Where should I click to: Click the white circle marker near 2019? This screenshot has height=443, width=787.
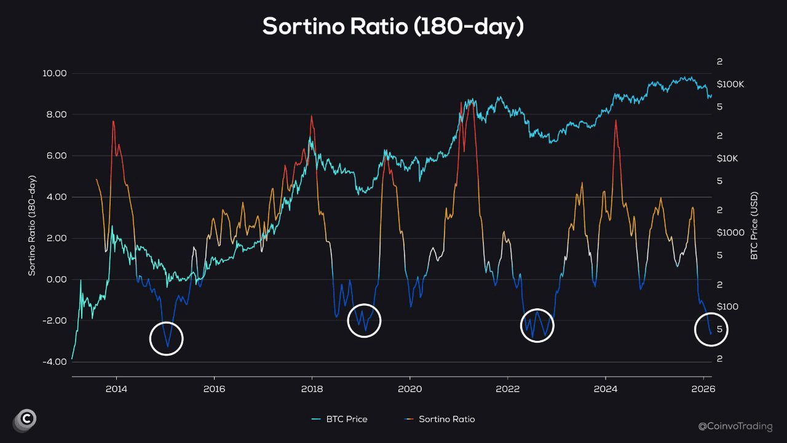click(364, 321)
